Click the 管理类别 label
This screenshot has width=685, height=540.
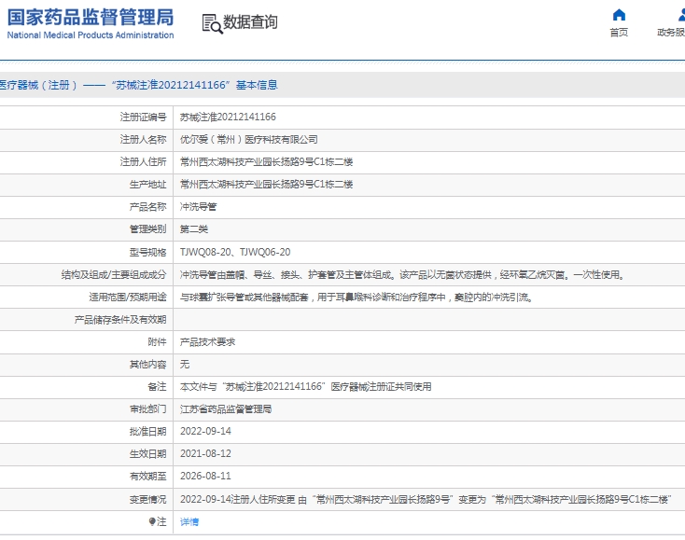click(x=147, y=229)
